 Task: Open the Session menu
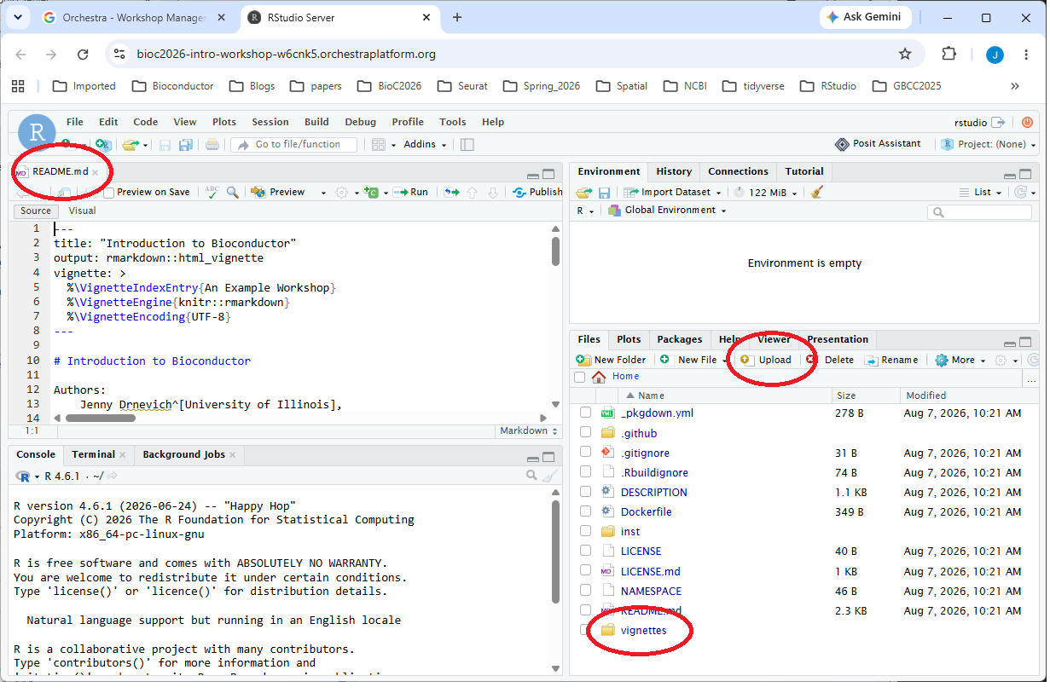(270, 122)
